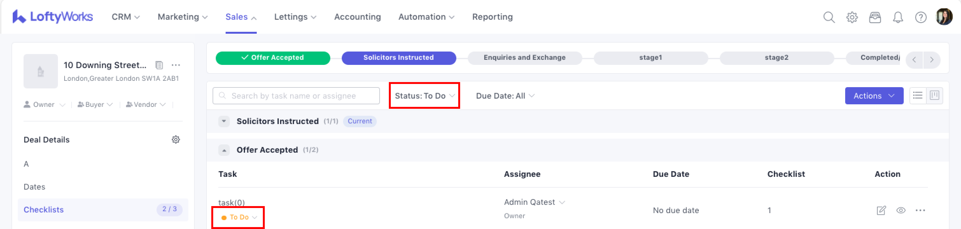Image resolution: width=961 pixels, height=229 pixels.
Task: Select the Enquiries and Exchange stage
Action: pyautogui.click(x=524, y=58)
